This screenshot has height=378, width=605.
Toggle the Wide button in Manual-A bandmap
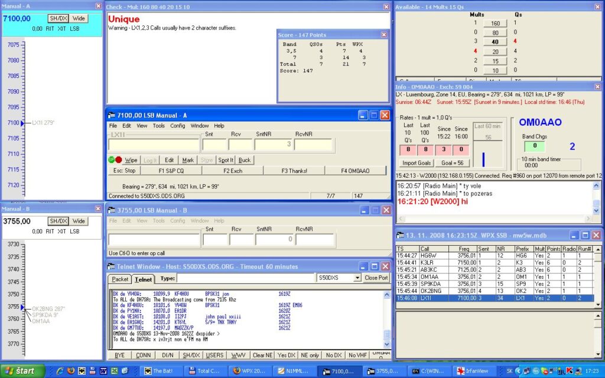coord(78,18)
